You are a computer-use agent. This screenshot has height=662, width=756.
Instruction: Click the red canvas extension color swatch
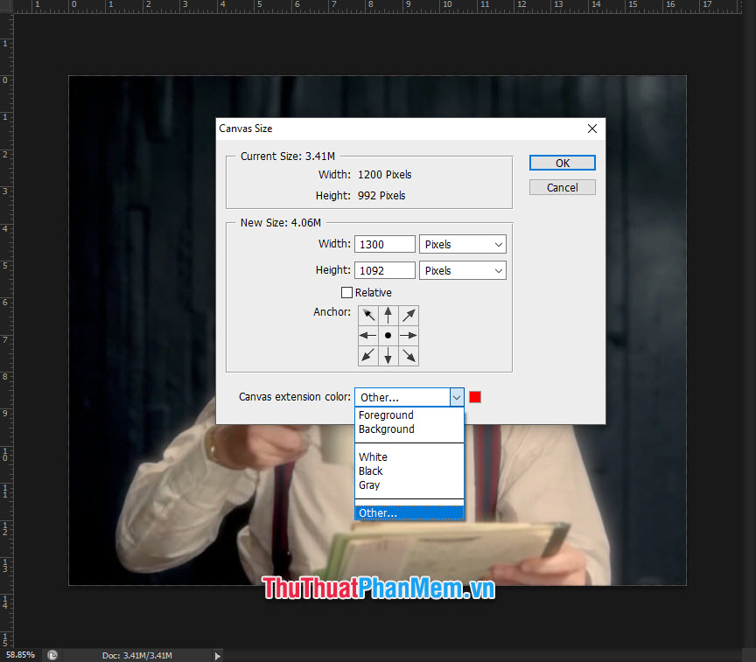click(475, 396)
